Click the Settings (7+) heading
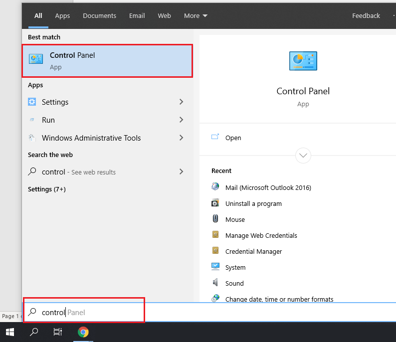This screenshot has width=396, height=342. 47,189
